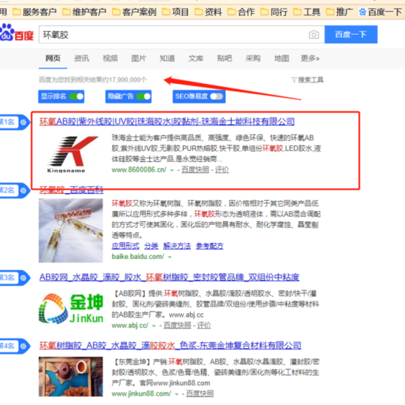The image size is (405, 405).
Task: Expand dropdown arrow next to www.abj.cc
Action: point(153,325)
